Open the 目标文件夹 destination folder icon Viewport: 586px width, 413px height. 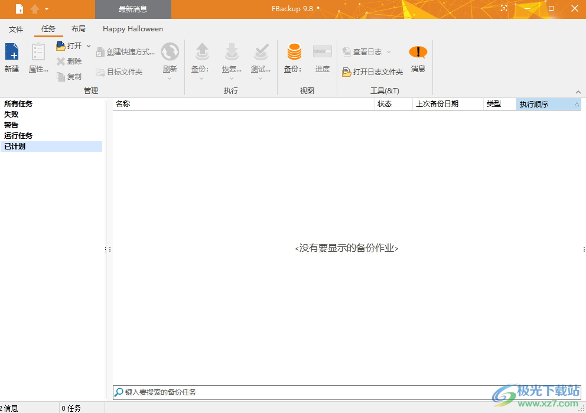click(120, 71)
